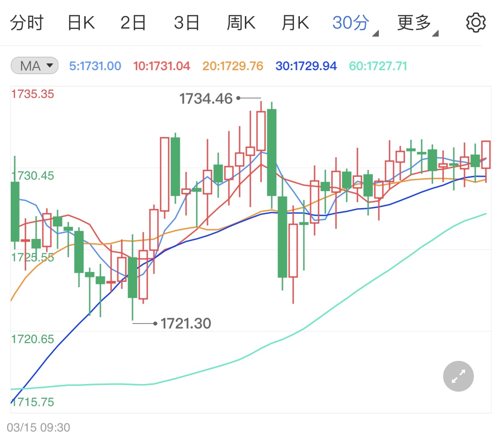Switch to 日K daily candlestick tab
The width and height of the screenshot is (502, 439).
pyautogui.click(x=81, y=23)
